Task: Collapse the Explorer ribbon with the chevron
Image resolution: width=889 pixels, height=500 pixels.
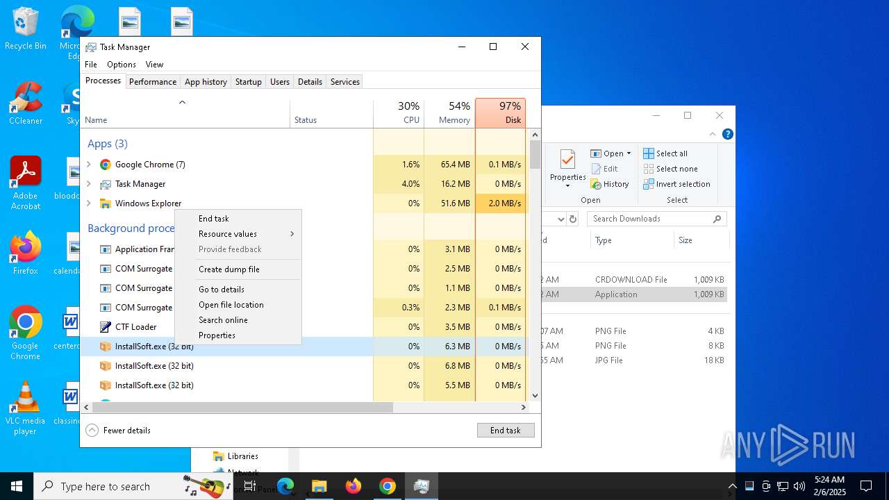Action: [x=713, y=134]
